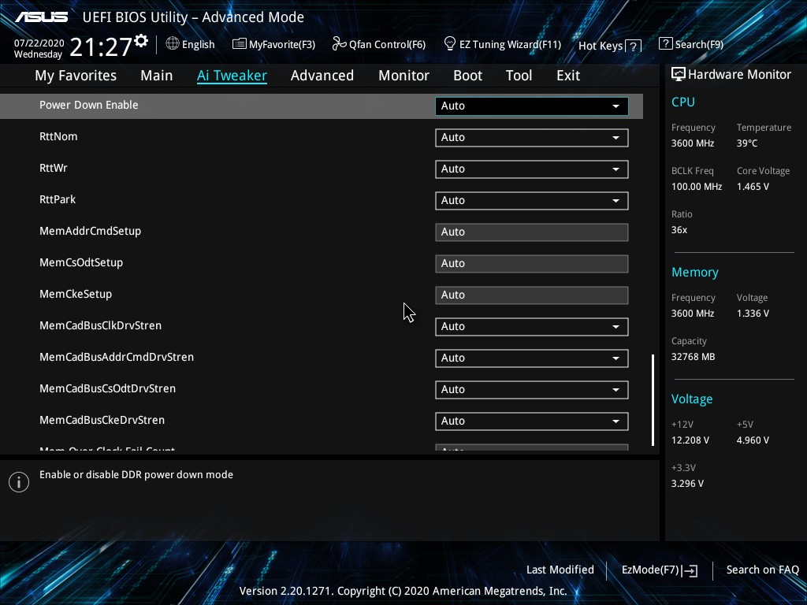Launch EZ Tuning Wizard lightbulb icon
Image resolution: width=807 pixels, height=605 pixels.
(x=450, y=43)
